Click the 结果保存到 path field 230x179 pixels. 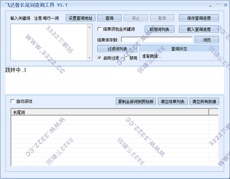tap(157, 40)
